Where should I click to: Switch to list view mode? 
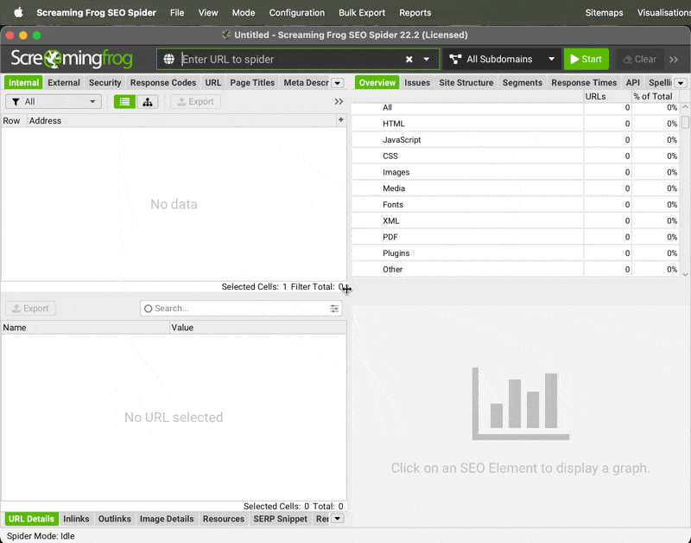(125, 102)
